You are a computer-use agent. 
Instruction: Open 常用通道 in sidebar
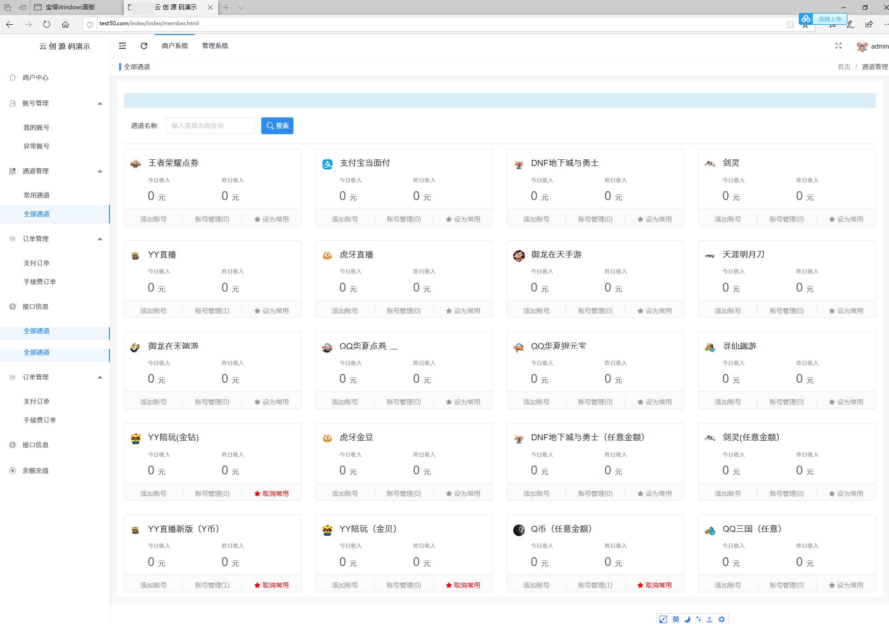point(36,195)
